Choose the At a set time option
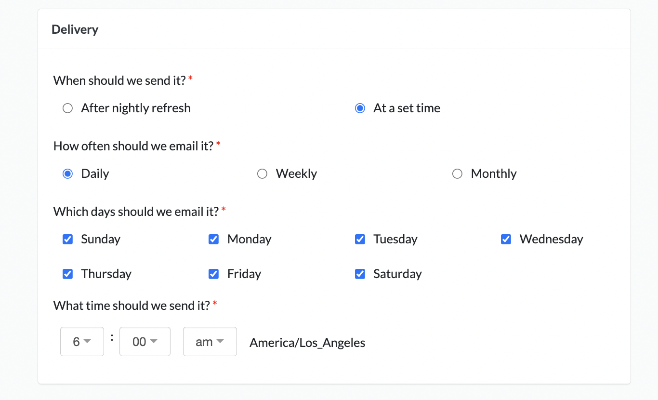This screenshot has height=400, width=658. 360,108
